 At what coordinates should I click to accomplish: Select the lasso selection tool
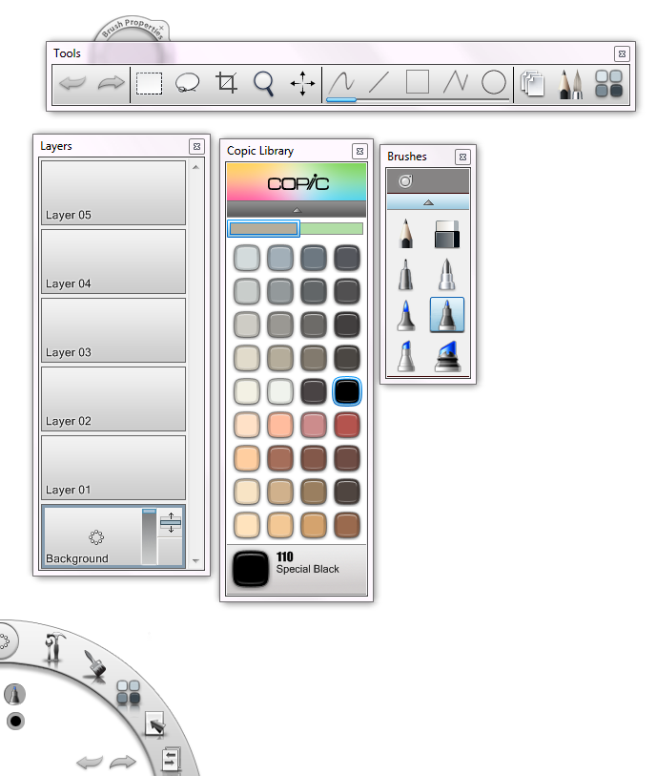(187, 83)
